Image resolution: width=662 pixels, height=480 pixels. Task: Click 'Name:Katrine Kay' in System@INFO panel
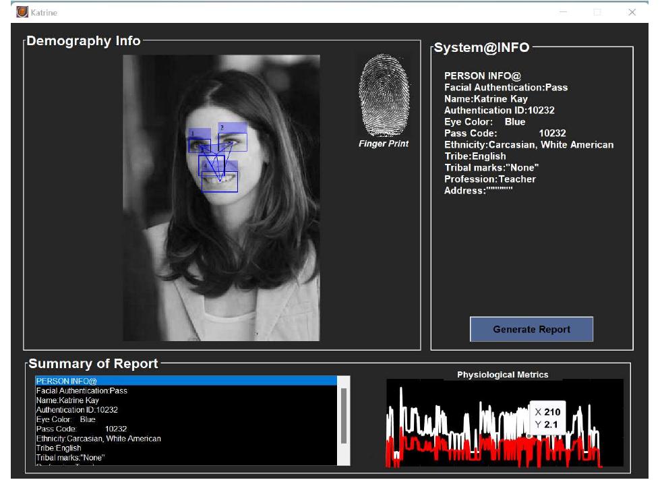tap(486, 99)
